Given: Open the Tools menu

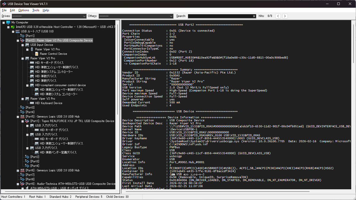Looking at the screenshot, I should coord(36,10).
